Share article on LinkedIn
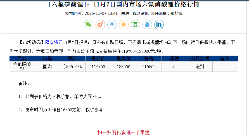This screenshot has width=249, height=135. [x=159, y=25]
